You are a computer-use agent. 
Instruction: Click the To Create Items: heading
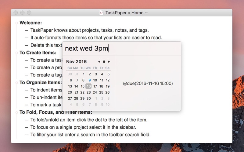point(38,53)
